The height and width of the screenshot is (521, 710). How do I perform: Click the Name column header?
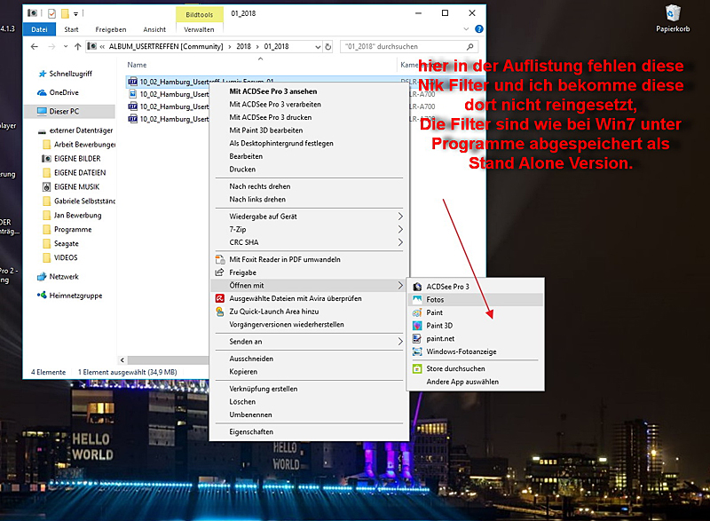point(137,65)
